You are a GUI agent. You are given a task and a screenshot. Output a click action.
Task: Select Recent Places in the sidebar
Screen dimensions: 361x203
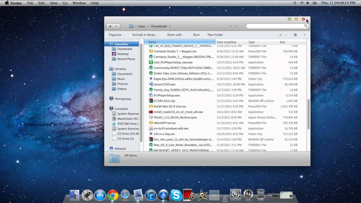click(126, 59)
